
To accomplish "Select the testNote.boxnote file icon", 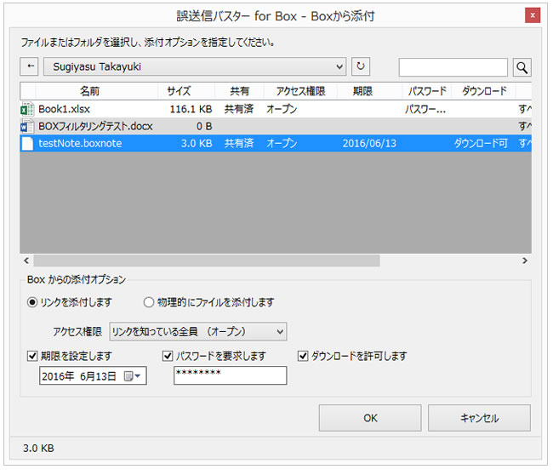I will point(27,144).
